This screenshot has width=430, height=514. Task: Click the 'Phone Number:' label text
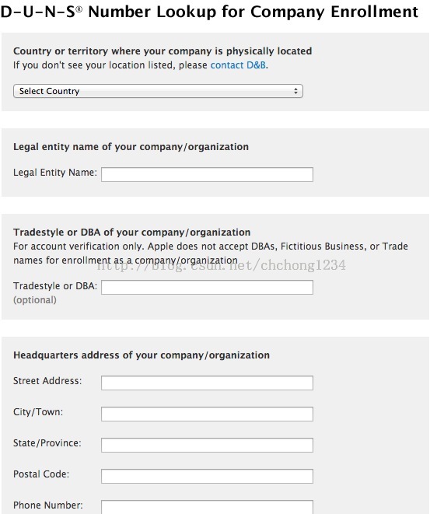coord(48,505)
